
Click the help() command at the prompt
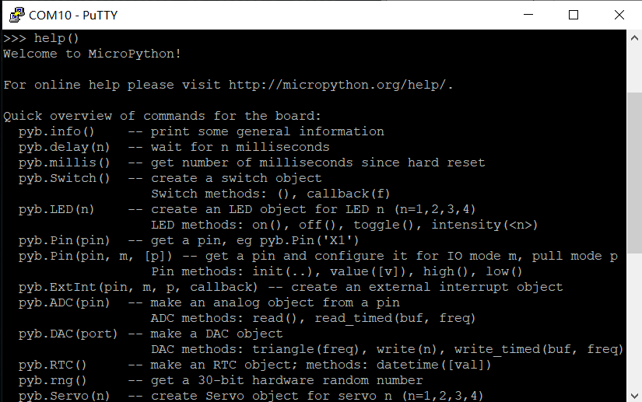[x=57, y=38]
